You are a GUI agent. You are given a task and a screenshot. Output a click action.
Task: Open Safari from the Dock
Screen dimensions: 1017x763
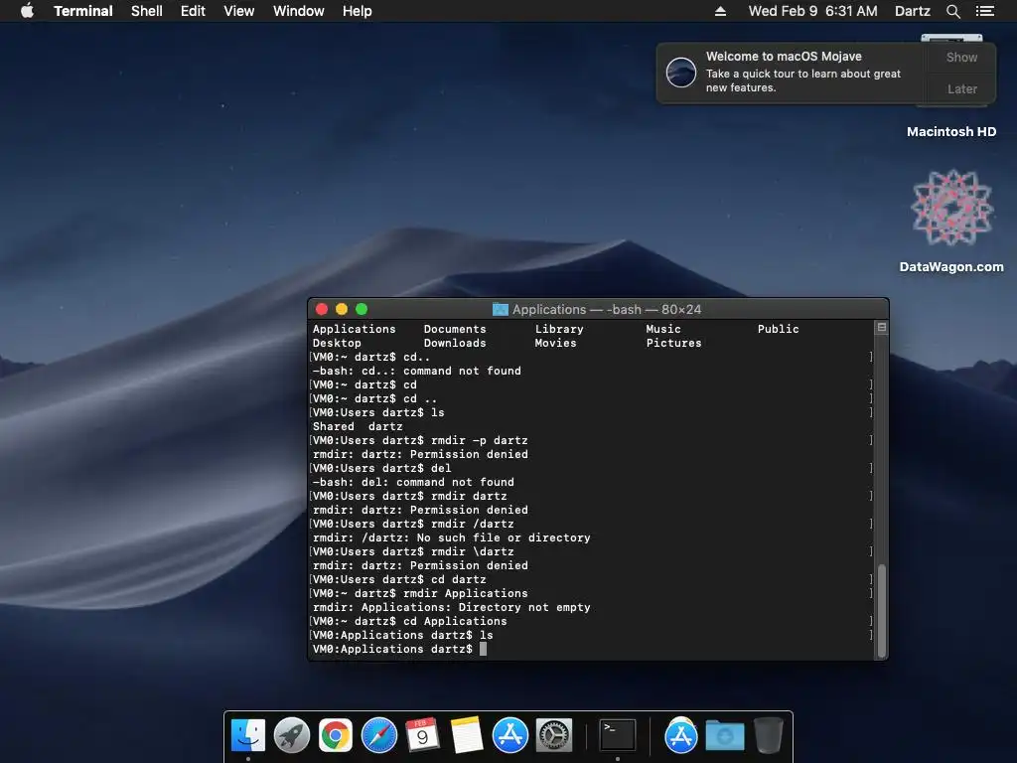[378, 735]
